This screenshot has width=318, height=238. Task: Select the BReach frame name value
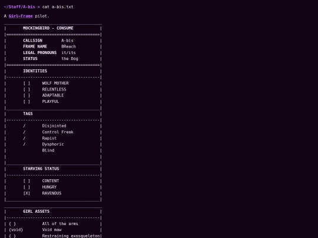click(68, 46)
